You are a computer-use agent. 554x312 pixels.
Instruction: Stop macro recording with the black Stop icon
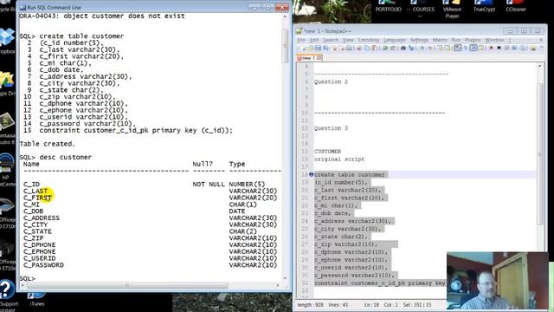click(x=499, y=48)
